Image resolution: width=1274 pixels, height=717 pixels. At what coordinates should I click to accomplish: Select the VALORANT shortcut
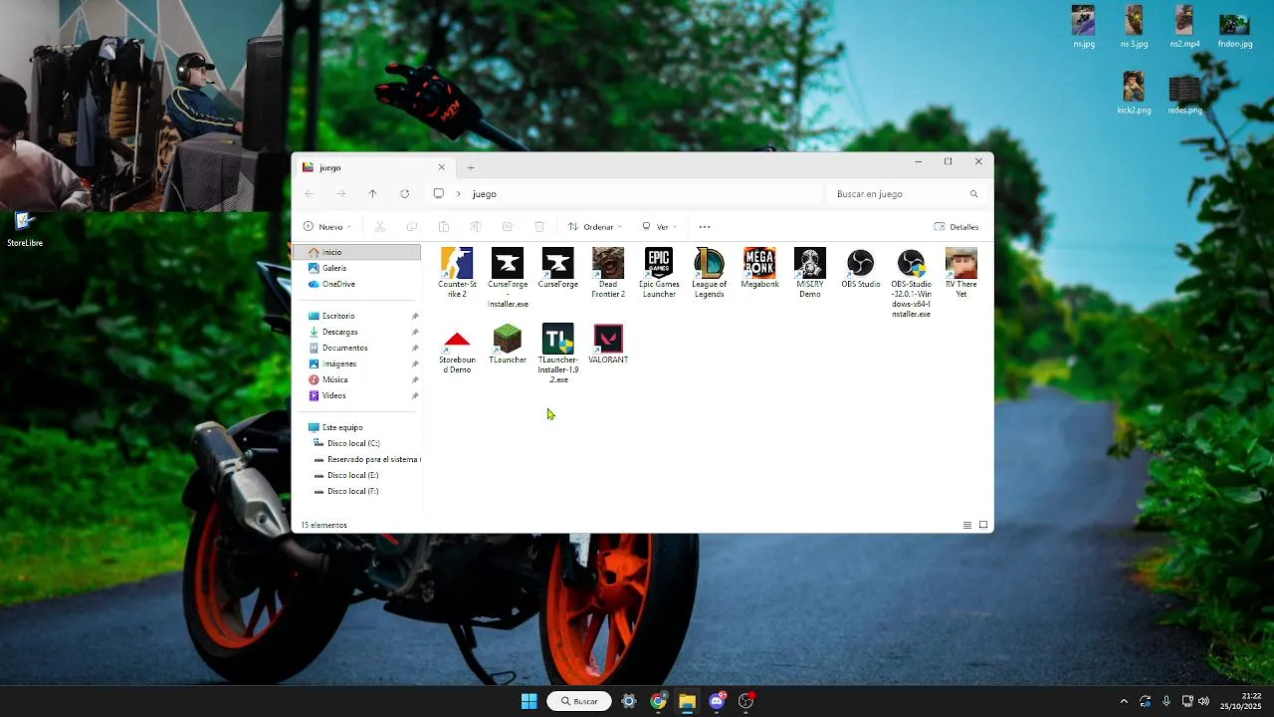(608, 345)
